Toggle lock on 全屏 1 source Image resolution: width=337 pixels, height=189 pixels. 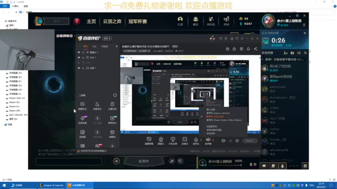click(83, 68)
